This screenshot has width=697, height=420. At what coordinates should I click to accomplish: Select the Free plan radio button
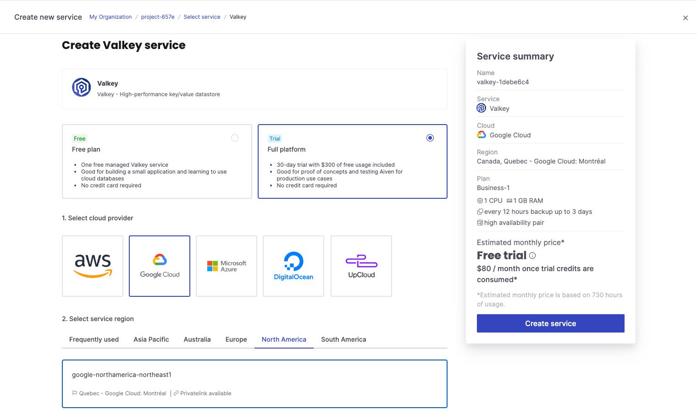click(235, 138)
